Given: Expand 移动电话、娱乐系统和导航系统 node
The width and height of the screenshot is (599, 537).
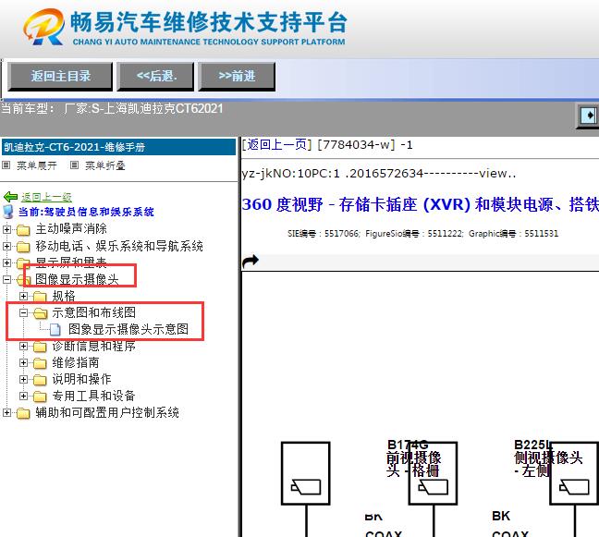Looking at the screenshot, I should 6,247.
